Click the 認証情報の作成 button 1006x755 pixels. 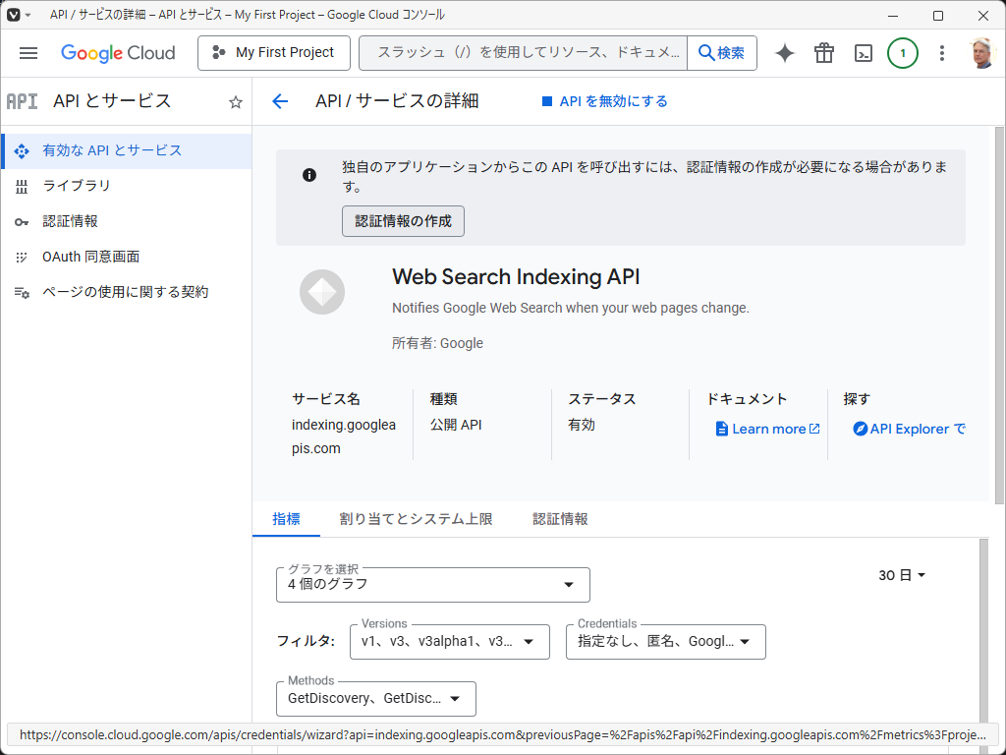tap(403, 221)
